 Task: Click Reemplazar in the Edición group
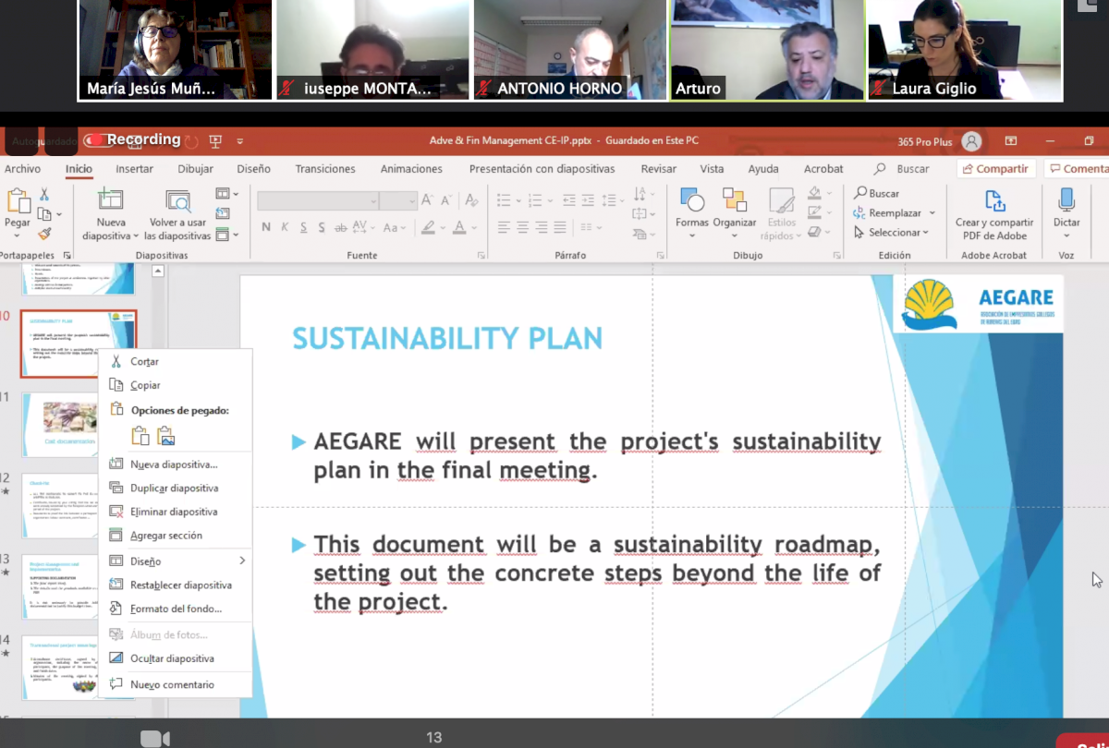click(894, 213)
